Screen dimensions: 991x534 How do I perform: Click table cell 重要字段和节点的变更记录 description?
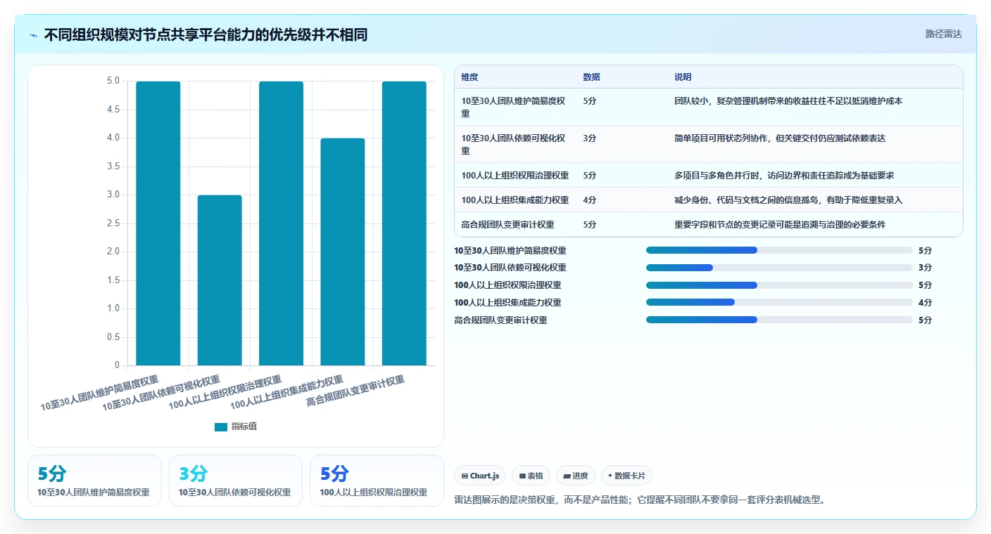780,225
